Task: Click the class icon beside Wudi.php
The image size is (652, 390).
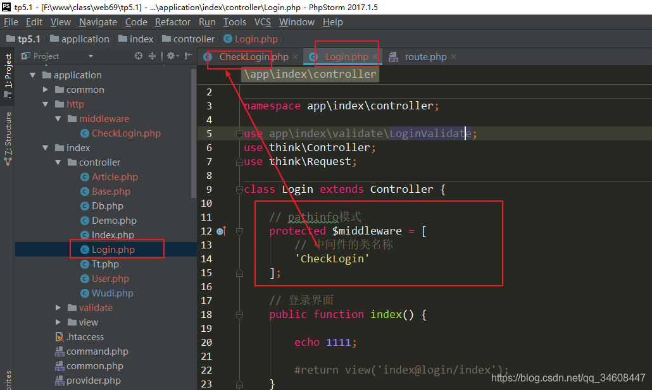Action: pos(84,293)
